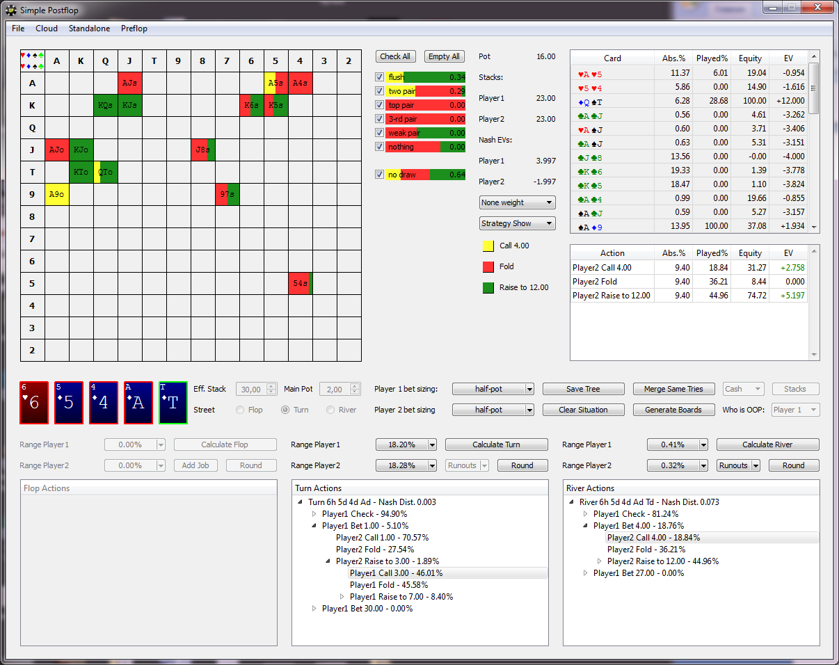Expand Player1 Check 81.24% in River Actions
839x665 pixels.
pyautogui.click(x=586, y=514)
